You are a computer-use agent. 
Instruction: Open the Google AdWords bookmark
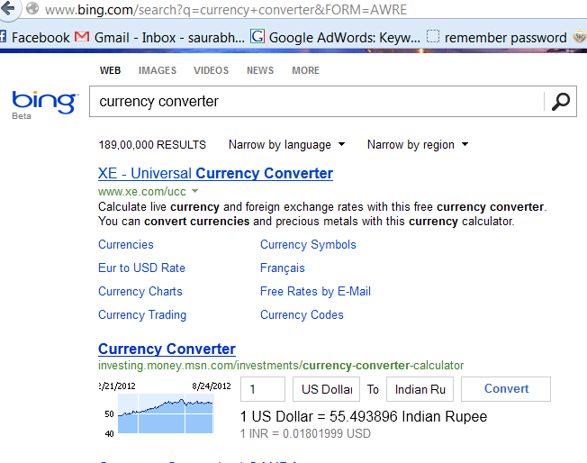pos(335,38)
